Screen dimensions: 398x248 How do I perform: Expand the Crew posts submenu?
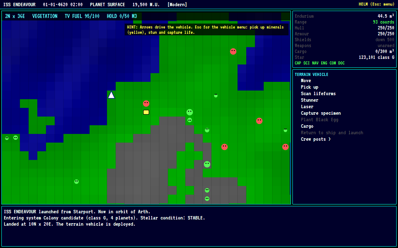coord(316,139)
